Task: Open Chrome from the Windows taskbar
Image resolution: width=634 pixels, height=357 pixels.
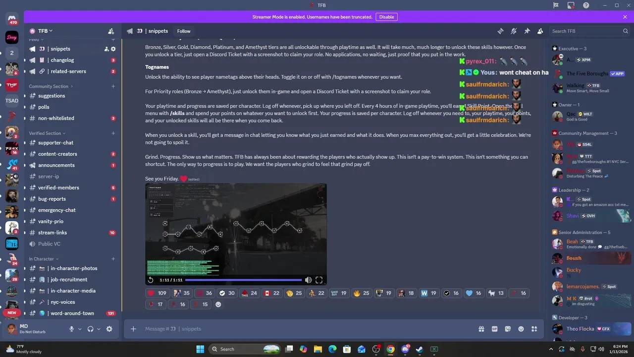Action: tap(390, 349)
